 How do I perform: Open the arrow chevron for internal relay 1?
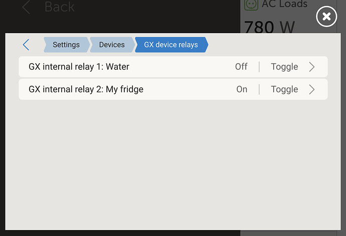pos(312,67)
